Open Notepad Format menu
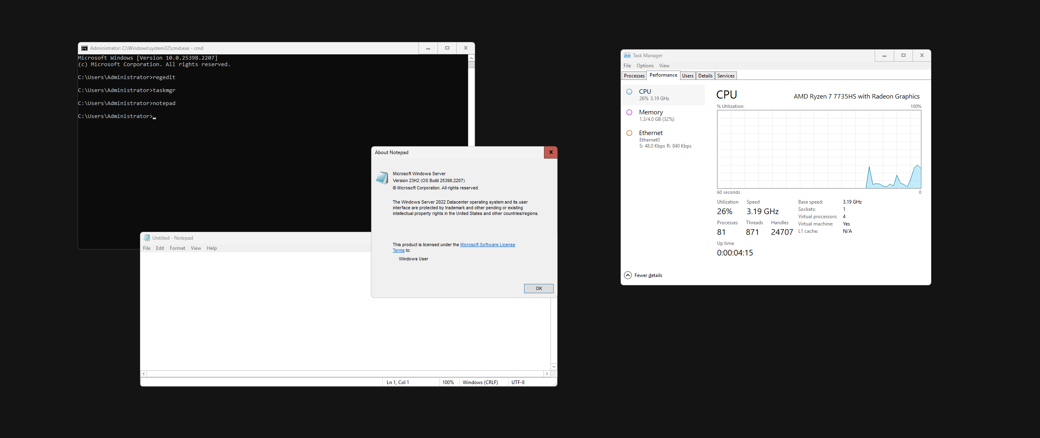The height and width of the screenshot is (438, 1040). [177, 248]
